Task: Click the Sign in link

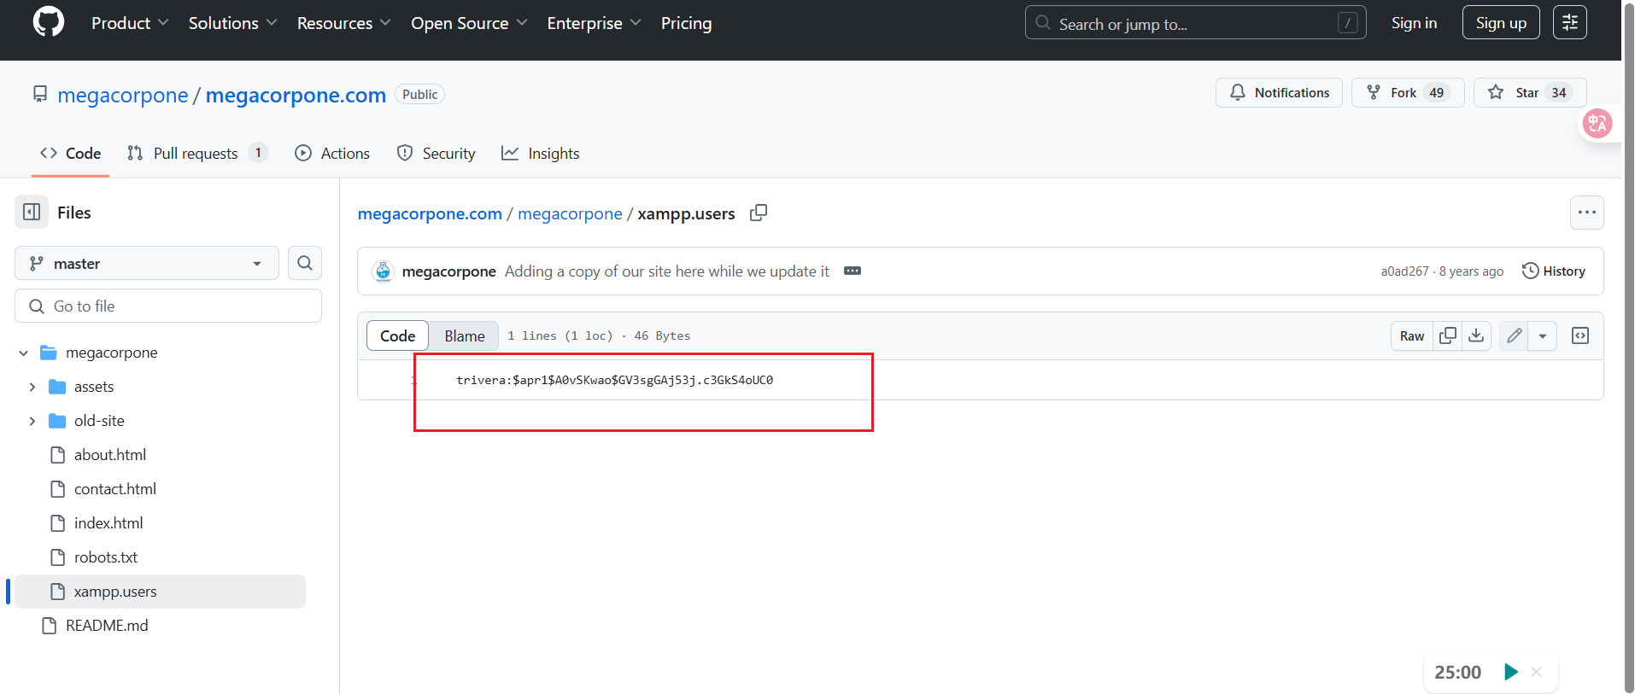Action: [1414, 23]
